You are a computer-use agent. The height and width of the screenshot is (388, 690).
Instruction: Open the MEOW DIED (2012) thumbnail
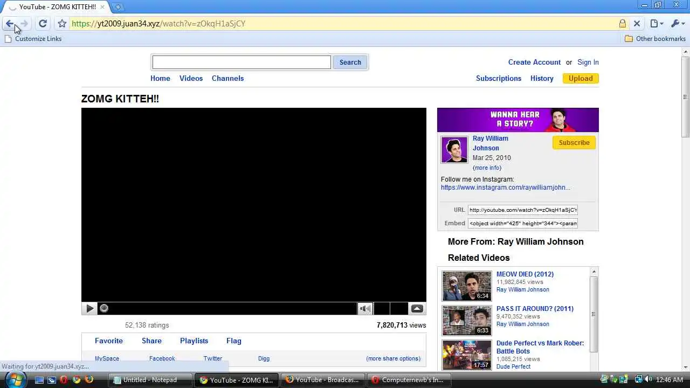(467, 286)
